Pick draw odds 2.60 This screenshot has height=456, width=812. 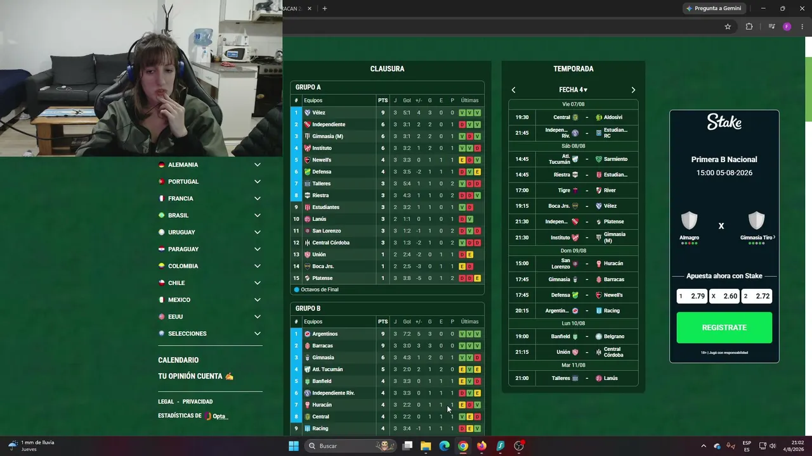(x=724, y=296)
